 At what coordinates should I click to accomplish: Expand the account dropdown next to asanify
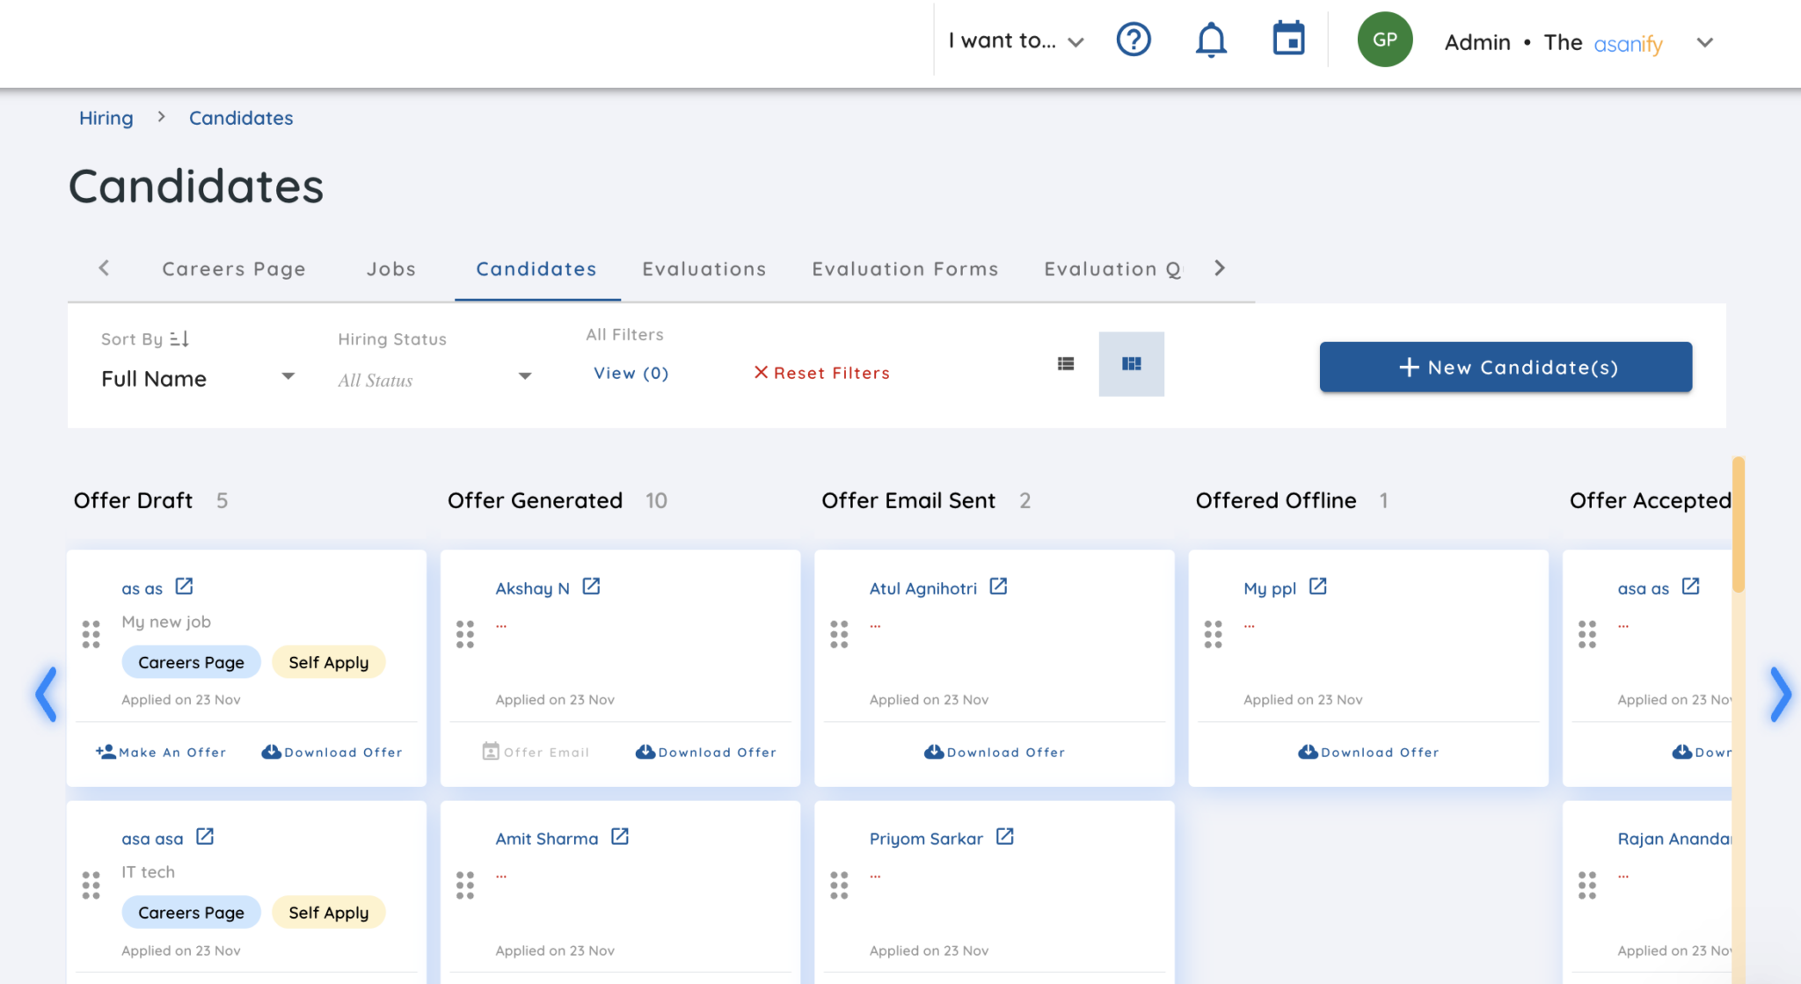tap(1704, 42)
